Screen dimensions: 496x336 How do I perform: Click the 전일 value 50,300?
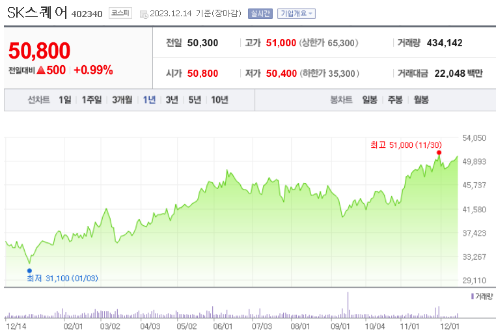(203, 43)
